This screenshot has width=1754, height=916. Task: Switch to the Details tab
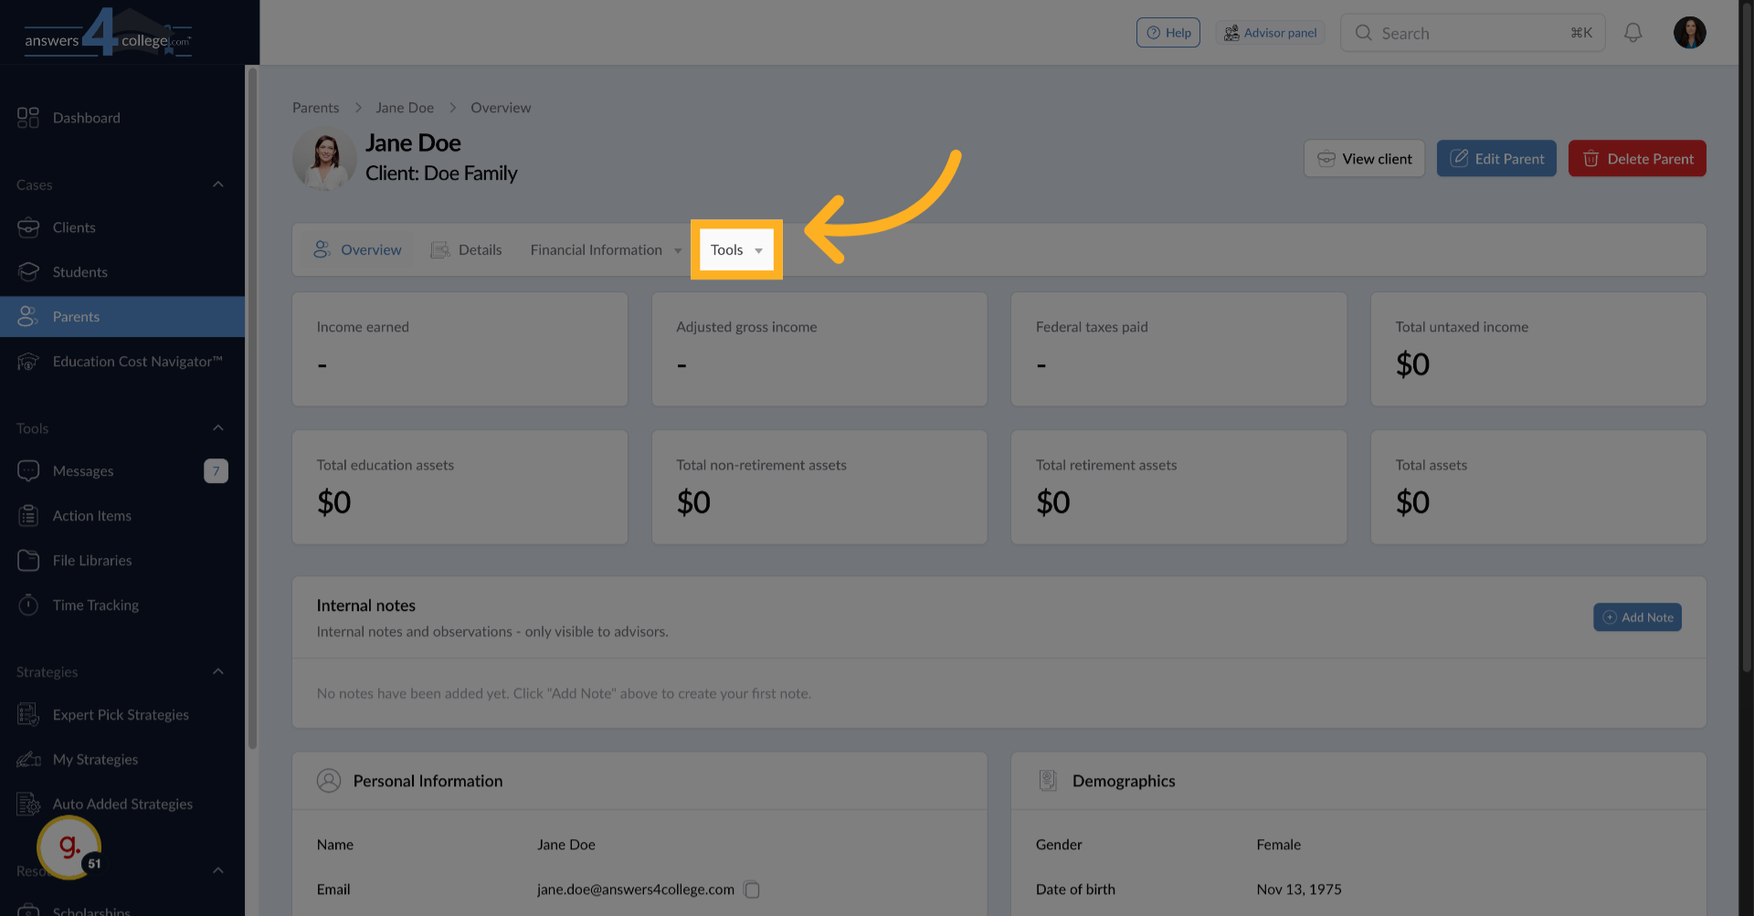click(467, 250)
